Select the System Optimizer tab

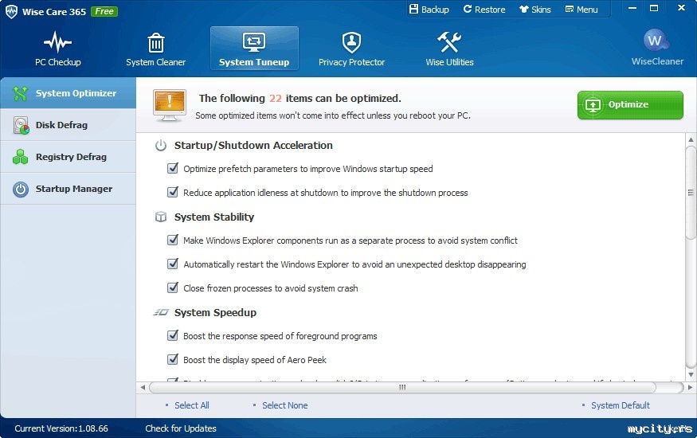coord(68,93)
